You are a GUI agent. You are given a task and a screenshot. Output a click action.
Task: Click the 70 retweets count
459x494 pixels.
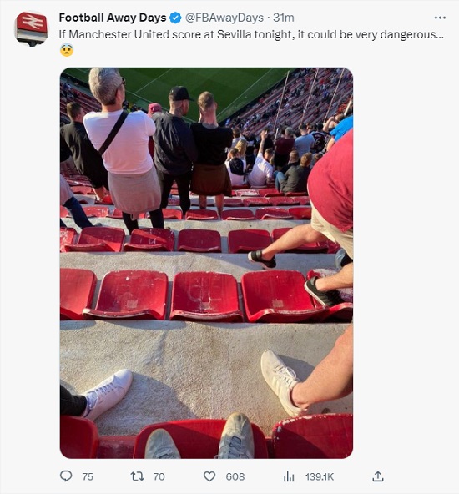point(159,476)
